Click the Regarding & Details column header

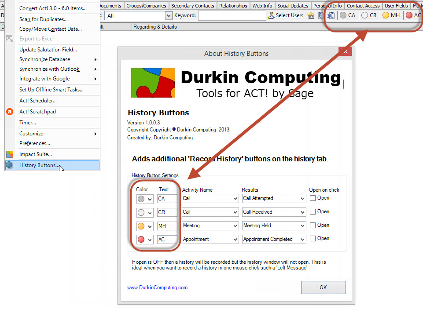coord(155,27)
